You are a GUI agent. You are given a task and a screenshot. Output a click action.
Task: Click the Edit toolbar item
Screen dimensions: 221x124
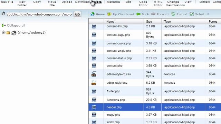point(128,2)
